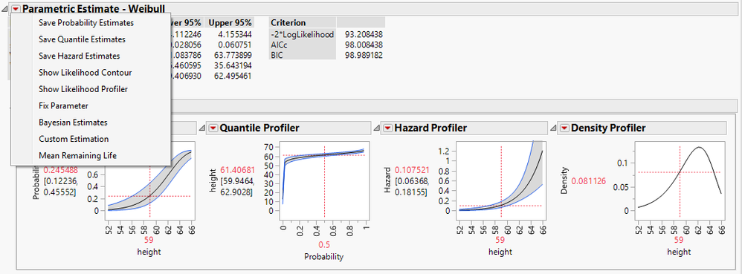Click Quantile Profiler Probability value 0.5
742x274 pixels.
(324, 245)
